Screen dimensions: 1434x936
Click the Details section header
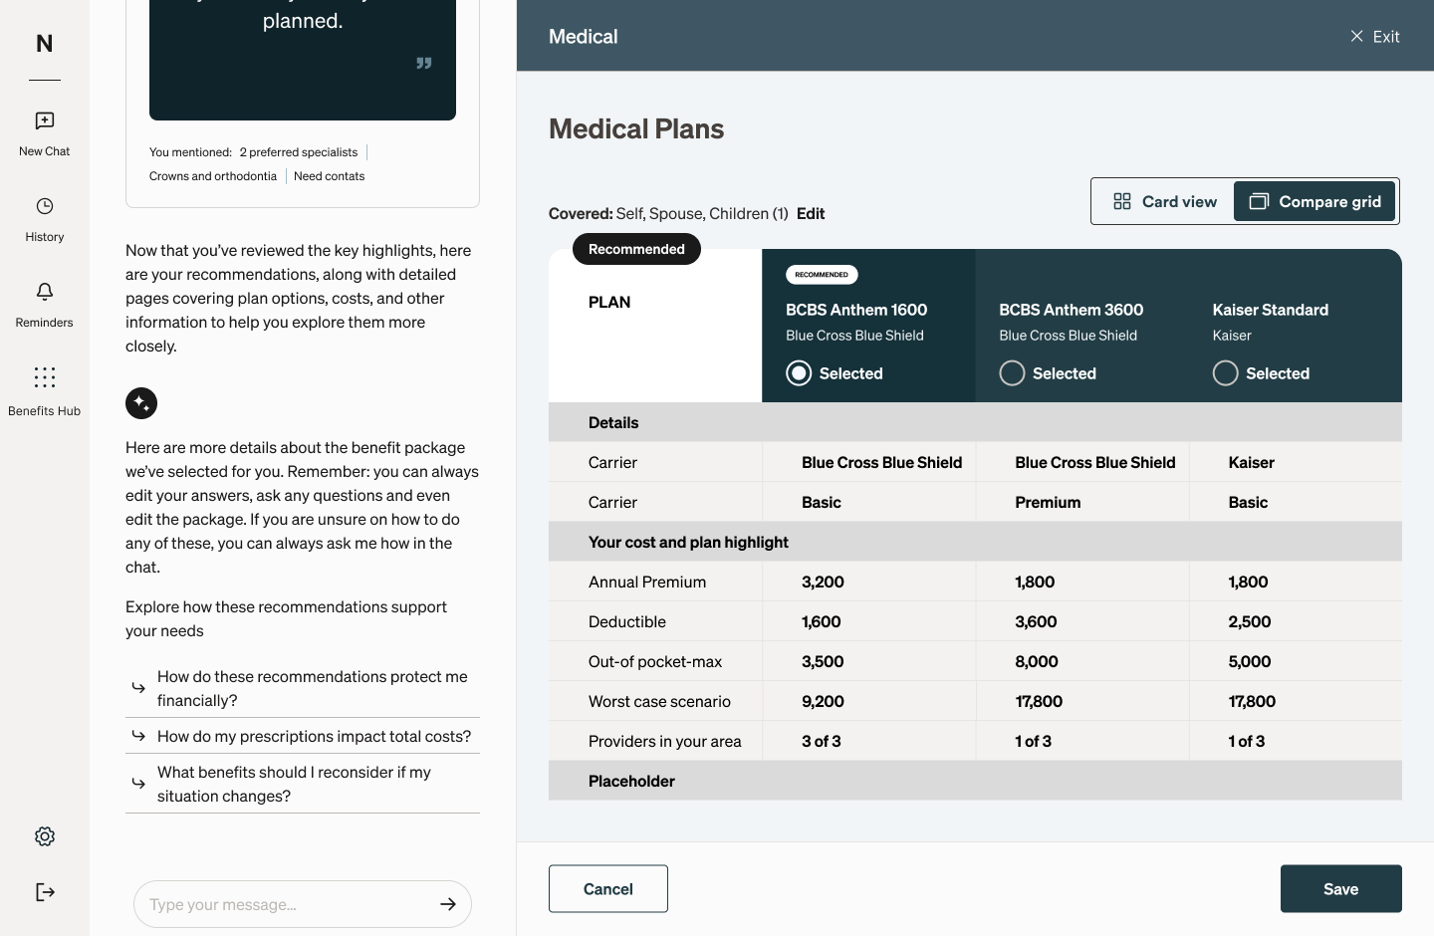975,422
